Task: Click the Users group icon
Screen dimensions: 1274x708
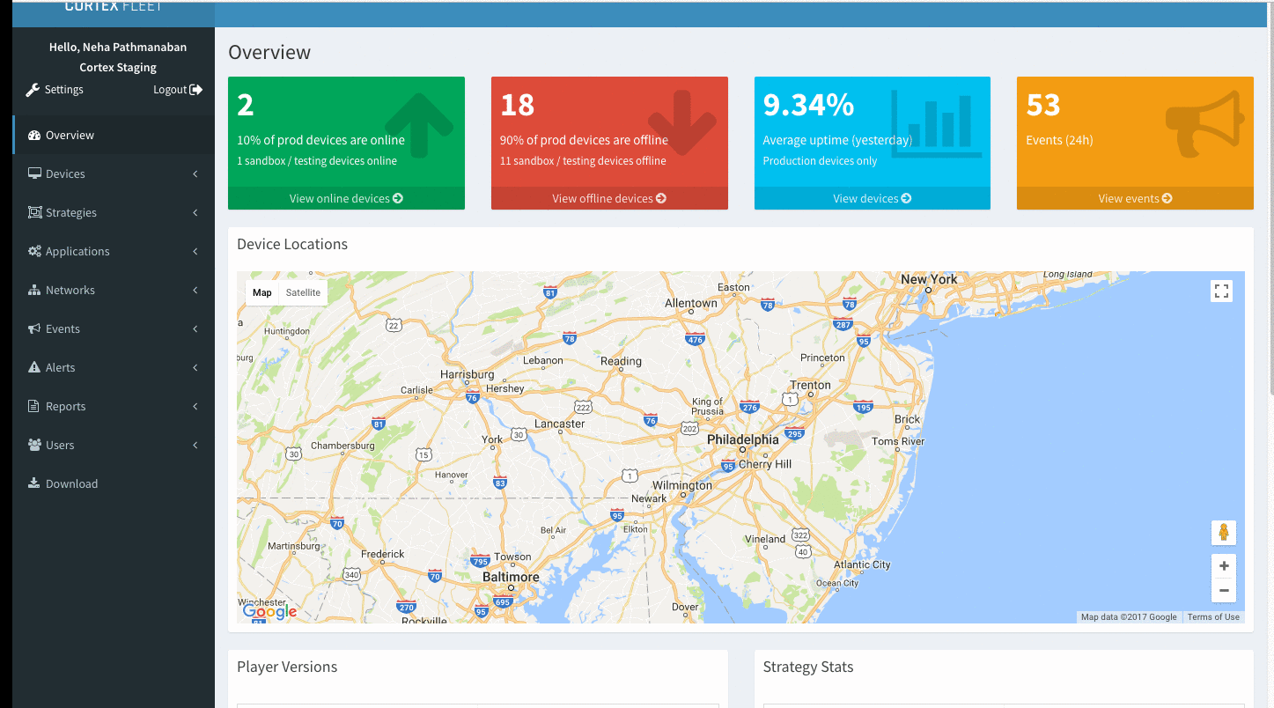Action: pyautogui.click(x=34, y=445)
